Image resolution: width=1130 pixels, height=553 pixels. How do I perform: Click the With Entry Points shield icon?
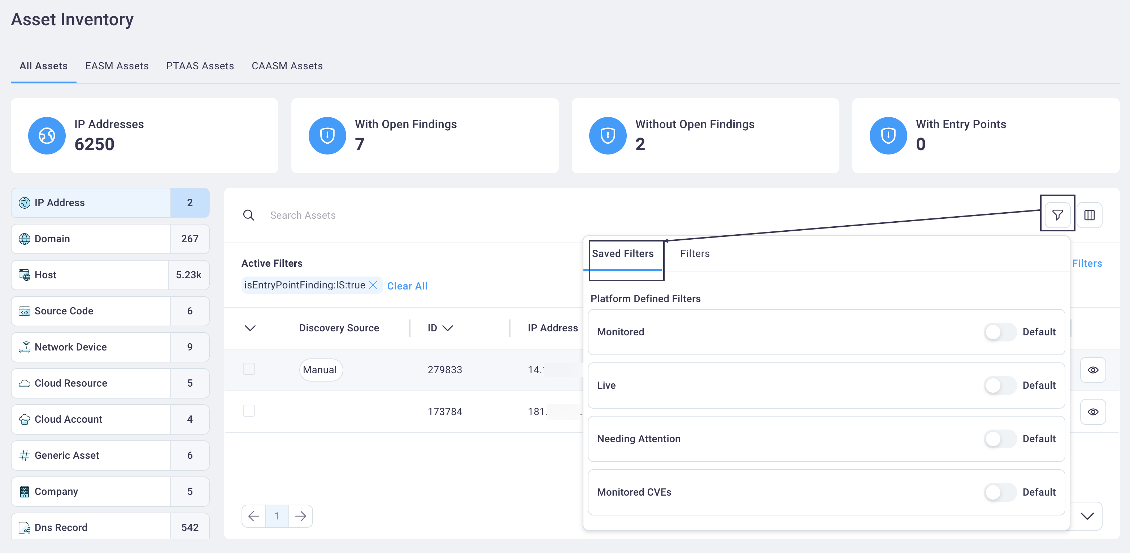click(888, 135)
